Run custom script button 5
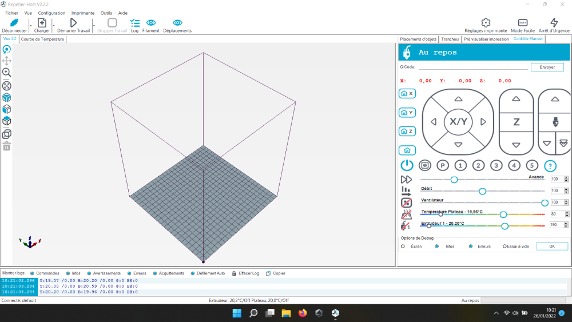This screenshot has height=322, width=572. tap(532, 165)
